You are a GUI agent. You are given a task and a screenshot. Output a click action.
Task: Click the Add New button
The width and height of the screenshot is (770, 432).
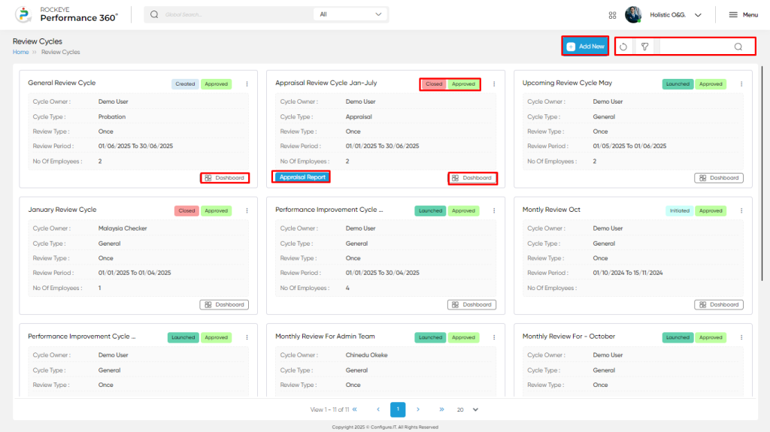click(585, 46)
